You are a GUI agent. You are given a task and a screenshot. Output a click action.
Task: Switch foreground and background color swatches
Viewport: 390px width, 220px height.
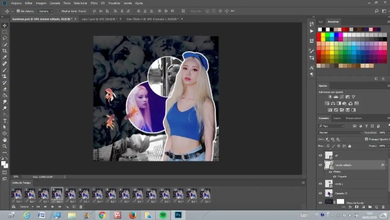pos(7,158)
